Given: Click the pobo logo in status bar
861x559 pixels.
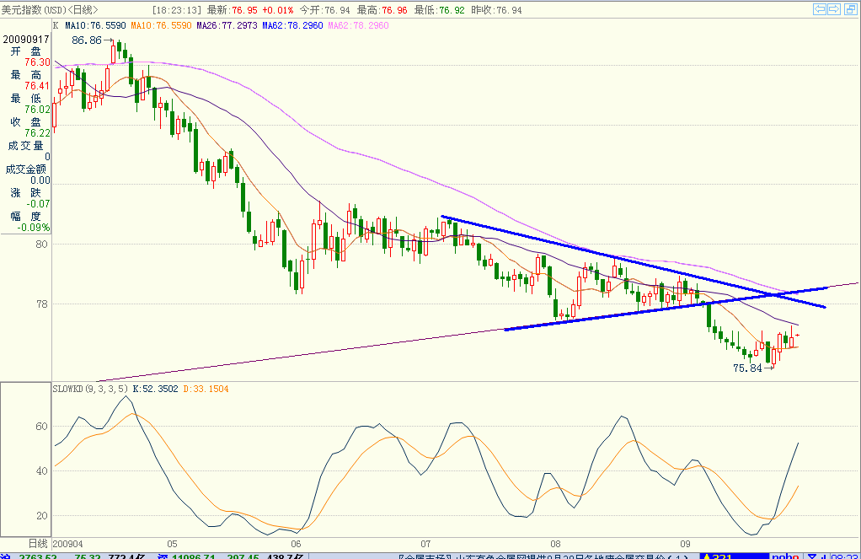Looking at the screenshot, I should tap(784, 556).
